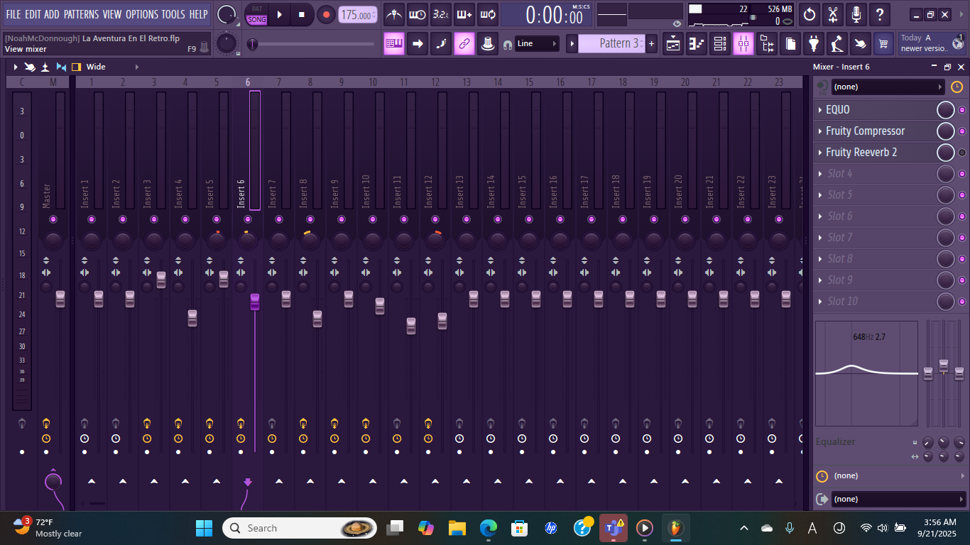The height and width of the screenshot is (545, 970).
Task: Open the channel rack view icon
Action: tap(720, 44)
